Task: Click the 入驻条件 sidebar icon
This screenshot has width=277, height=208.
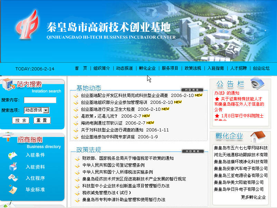Action: pyautogui.click(x=13, y=155)
